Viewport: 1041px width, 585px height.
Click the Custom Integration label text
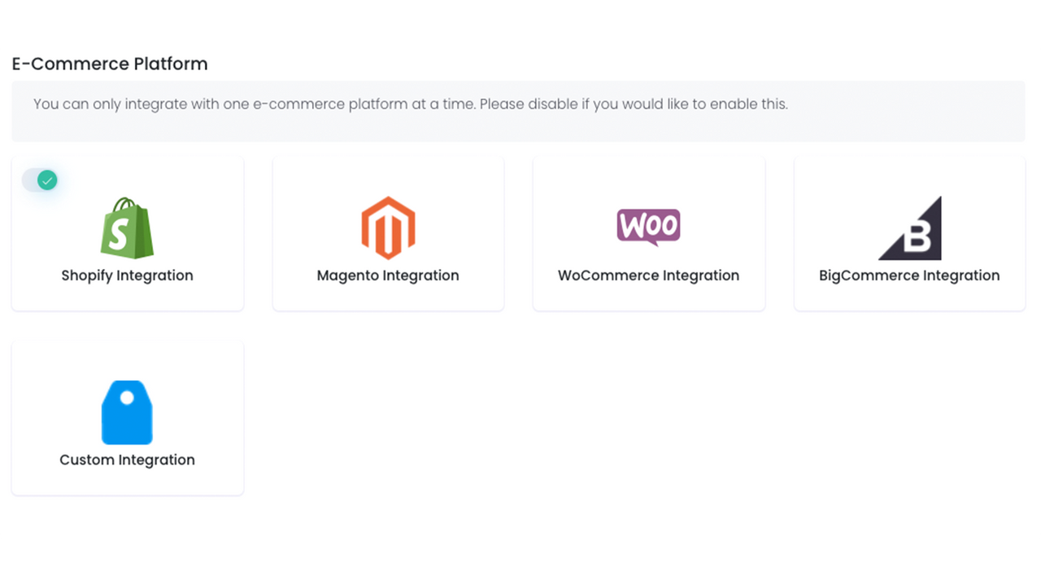127,460
